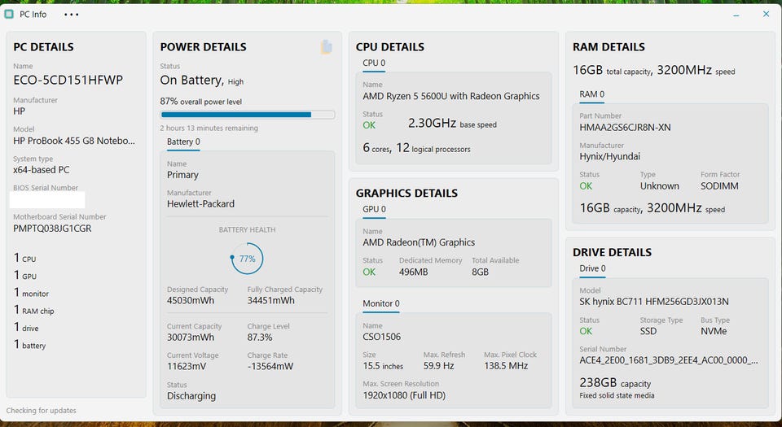Click Current Voltage value 11623mV
This screenshot has width=782, height=427.
(x=187, y=366)
